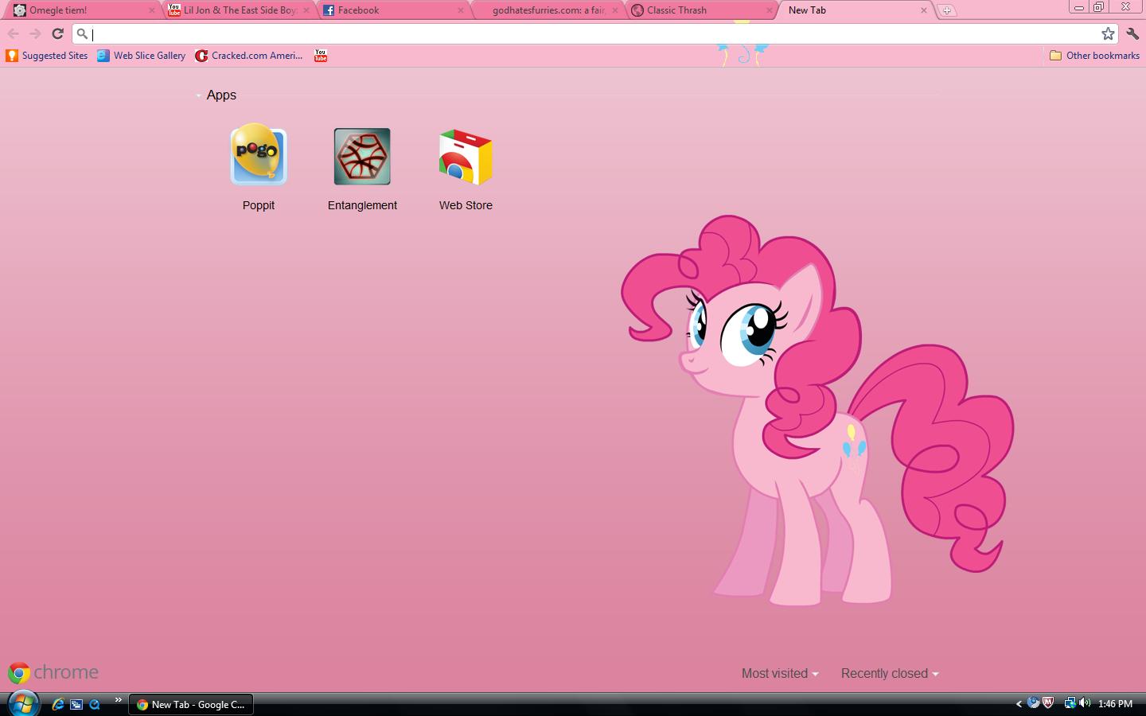Open the Cracked.com bookmark
Viewport: 1146px width, 716px height.
tap(249, 56)
